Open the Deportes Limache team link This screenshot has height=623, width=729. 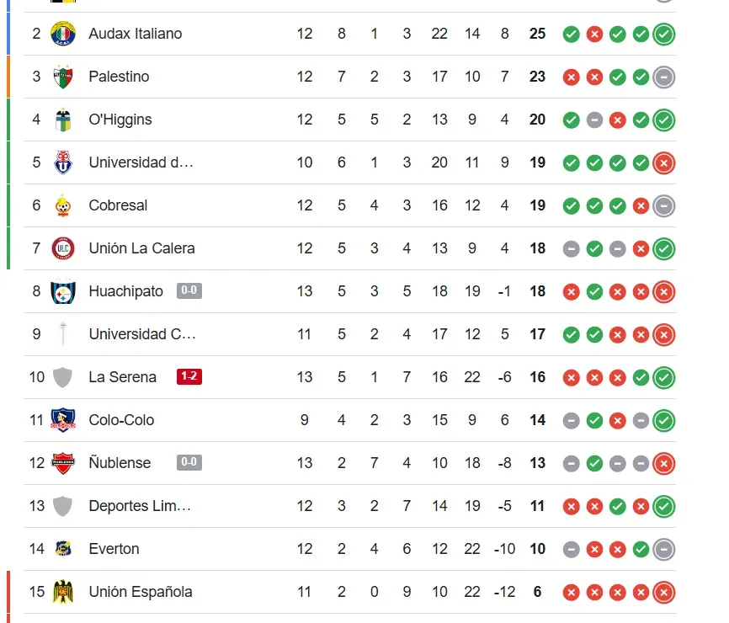click(140, 506)
